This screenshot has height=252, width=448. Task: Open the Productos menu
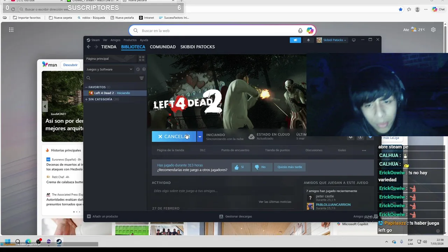tap(130, 40)
